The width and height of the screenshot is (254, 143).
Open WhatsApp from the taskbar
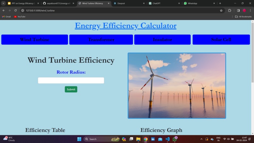175,139
